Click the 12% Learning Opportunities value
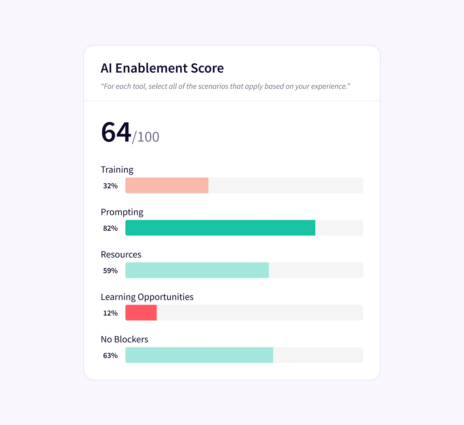 point(110,313)
